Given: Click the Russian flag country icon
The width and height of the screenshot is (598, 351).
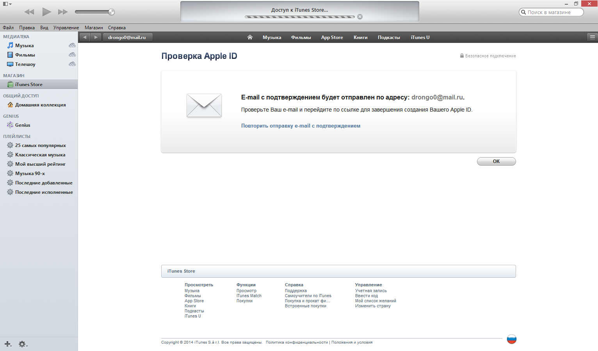Looking at the screenshot, I should coord(511,339).
